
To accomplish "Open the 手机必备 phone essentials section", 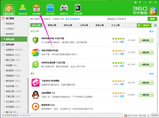I will tap(78, 10).
